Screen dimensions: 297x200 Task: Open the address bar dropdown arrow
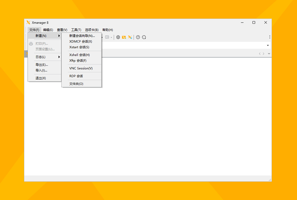point(268,45)
